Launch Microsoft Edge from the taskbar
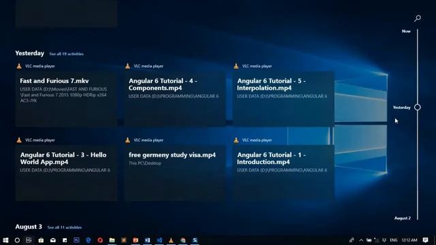The height and width of the screenshot is (245, 436). click(89, 240)
